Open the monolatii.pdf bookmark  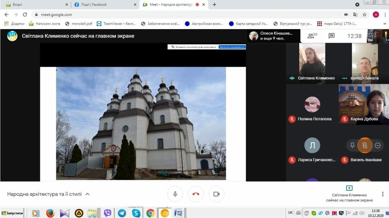coord(79,24)
